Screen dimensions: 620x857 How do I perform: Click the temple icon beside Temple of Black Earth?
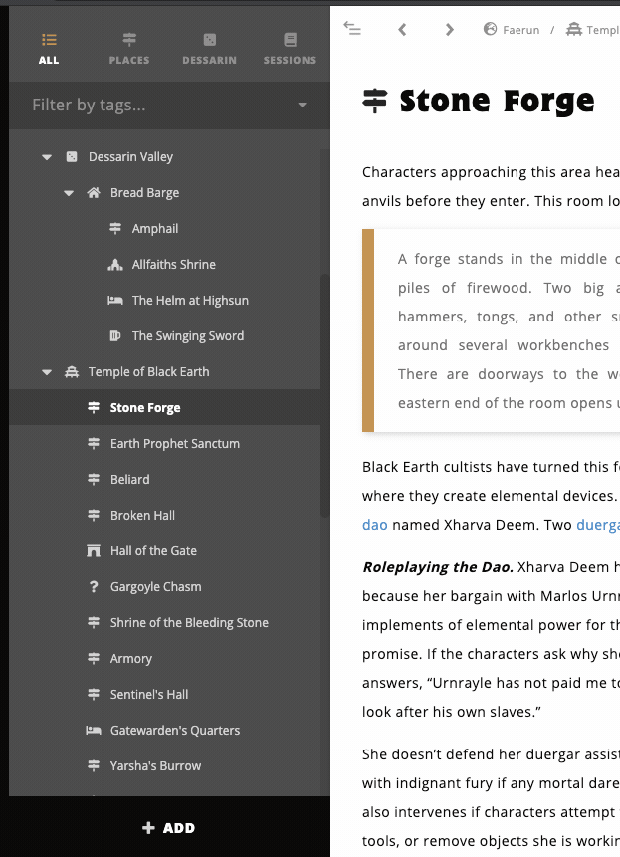click(72, 372)
